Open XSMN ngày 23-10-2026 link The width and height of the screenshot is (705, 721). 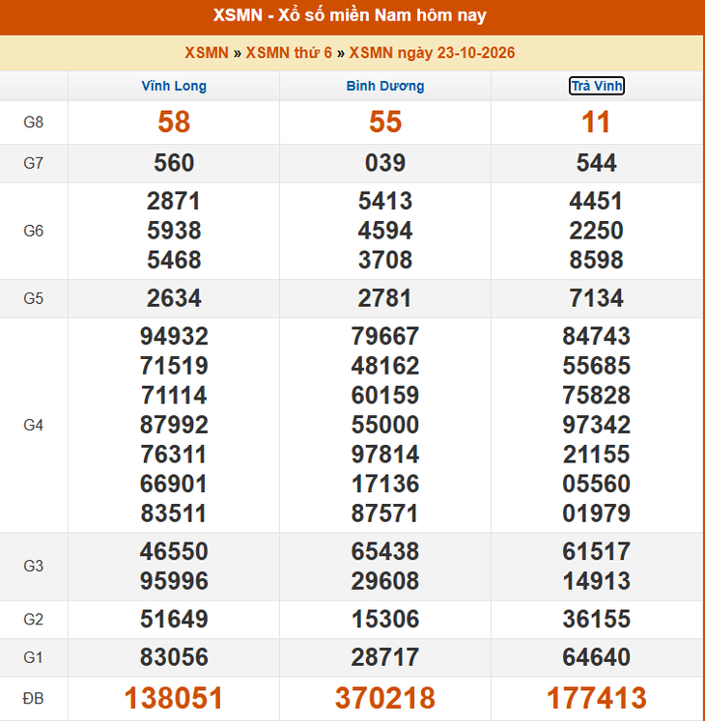[432, 53]
